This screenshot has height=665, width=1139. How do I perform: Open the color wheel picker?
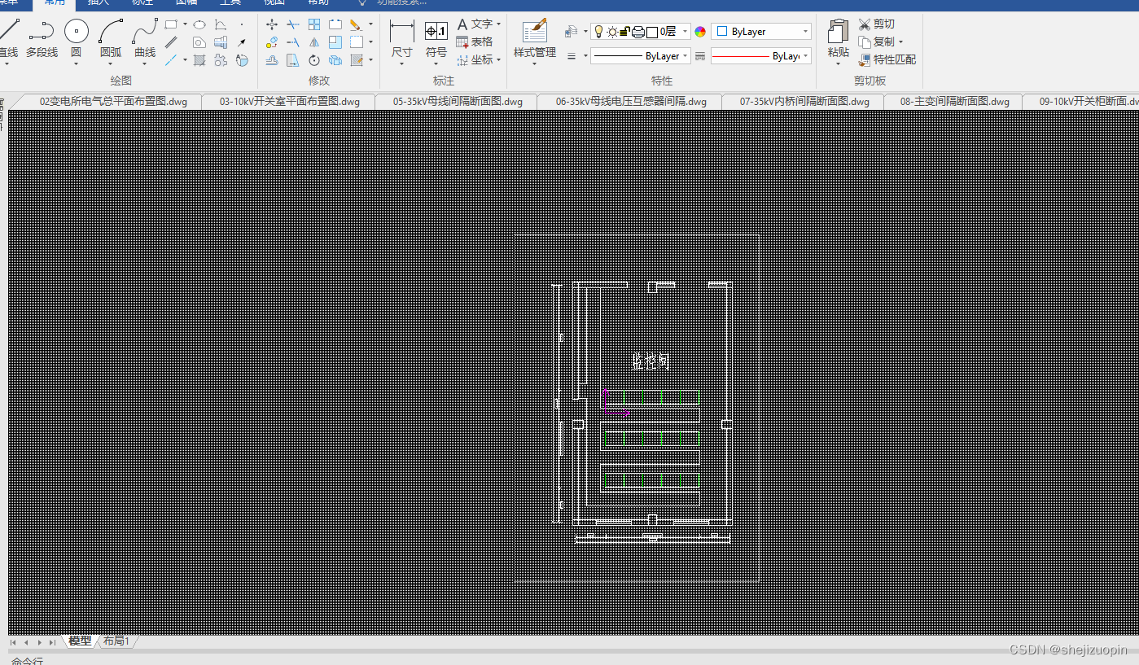(699, 32)
